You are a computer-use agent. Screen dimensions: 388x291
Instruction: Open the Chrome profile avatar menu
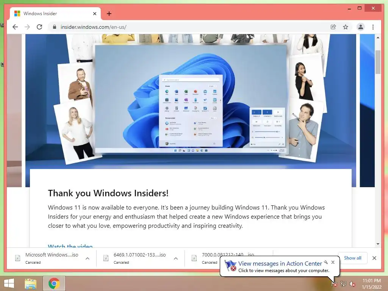(x=361, y=27)
